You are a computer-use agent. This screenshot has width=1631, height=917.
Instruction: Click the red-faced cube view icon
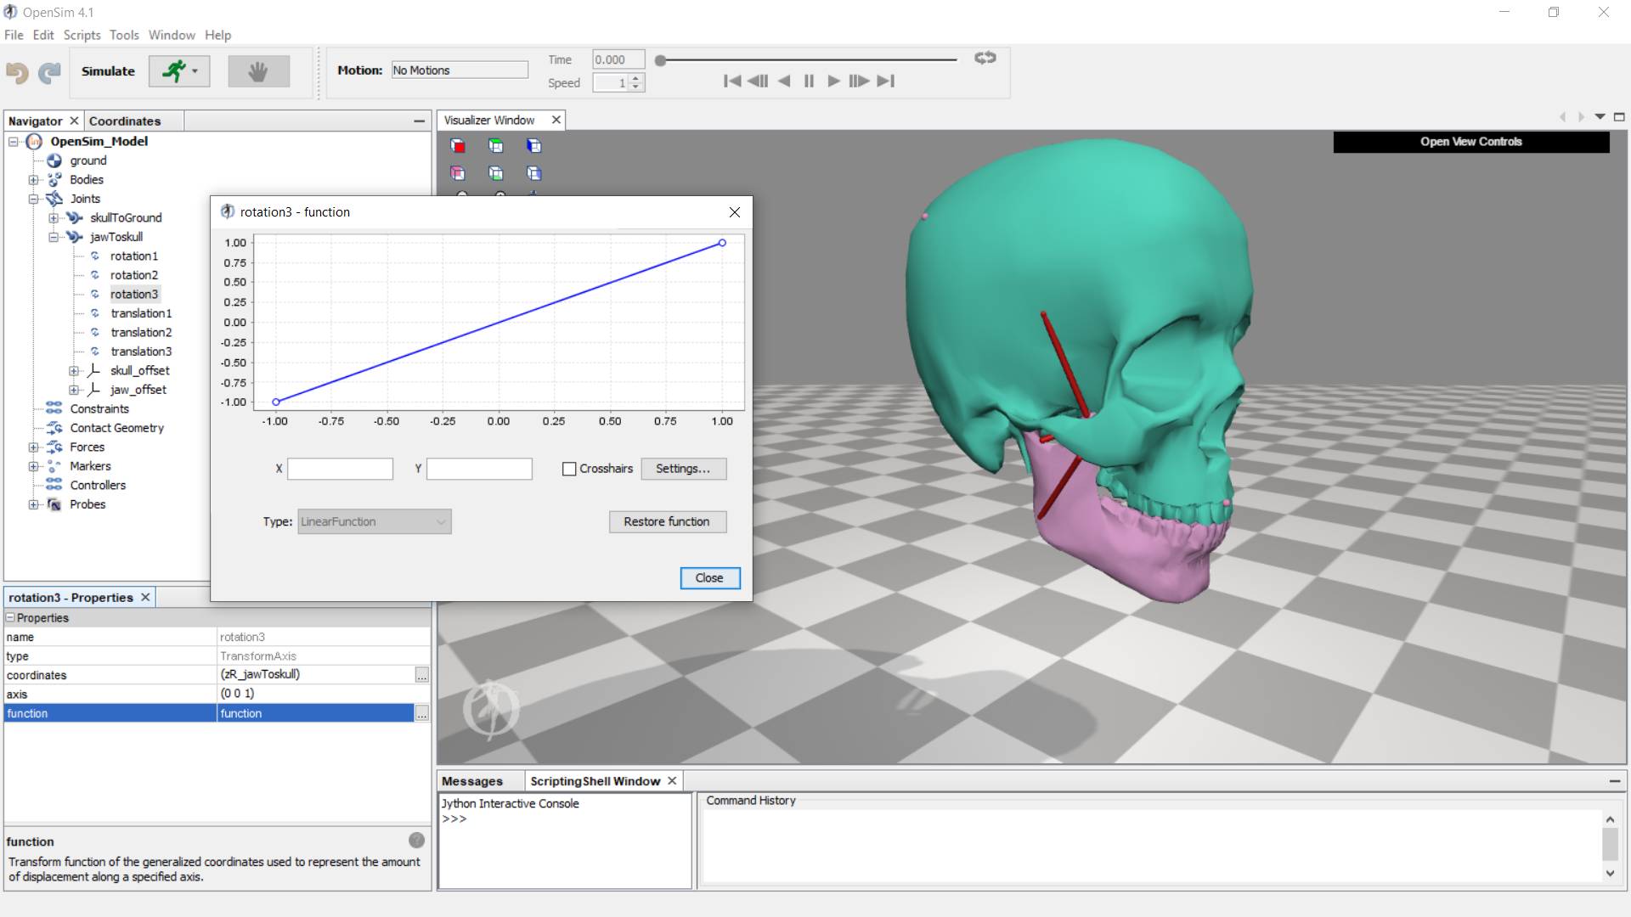click(458, 146)
